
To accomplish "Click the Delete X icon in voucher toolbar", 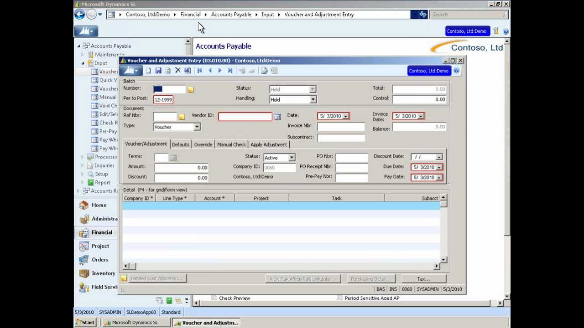I will coord(178,71).
